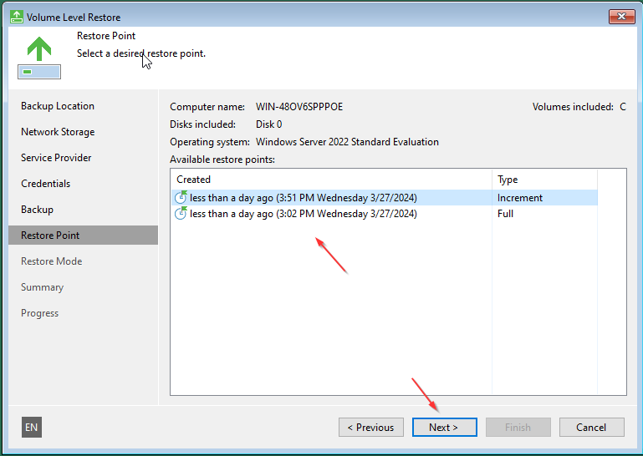Go back with the Previous button
The image size is (643, 456).
(x=371, y=427)
